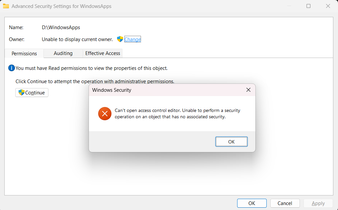Click the 'Unable to display current owner' text
This screenshot has width=338, height=210.
77,39
